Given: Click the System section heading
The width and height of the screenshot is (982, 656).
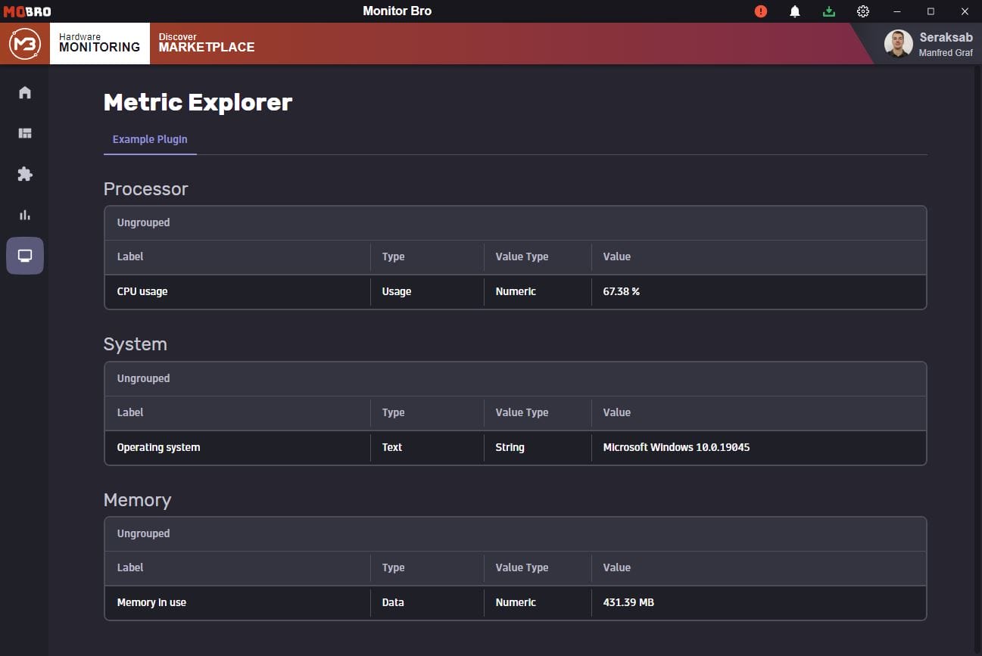Looking at the screenshot, I should [x=135, y=344].
